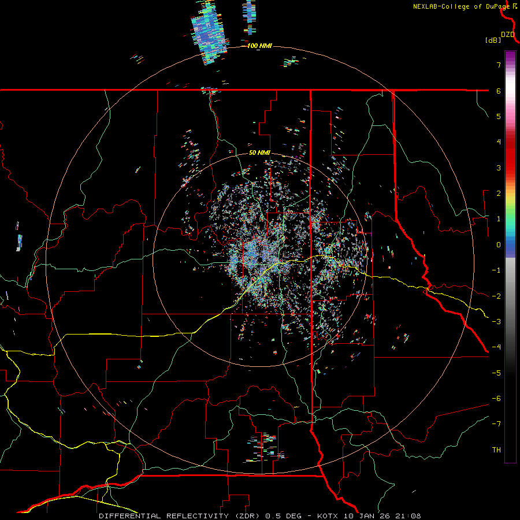This screenshot has width=520, height=520.
Task: Click the DZD product label
Action: [x=507, y=35]
